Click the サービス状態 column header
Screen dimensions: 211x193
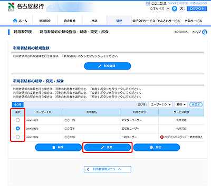[x=181, y=112]
